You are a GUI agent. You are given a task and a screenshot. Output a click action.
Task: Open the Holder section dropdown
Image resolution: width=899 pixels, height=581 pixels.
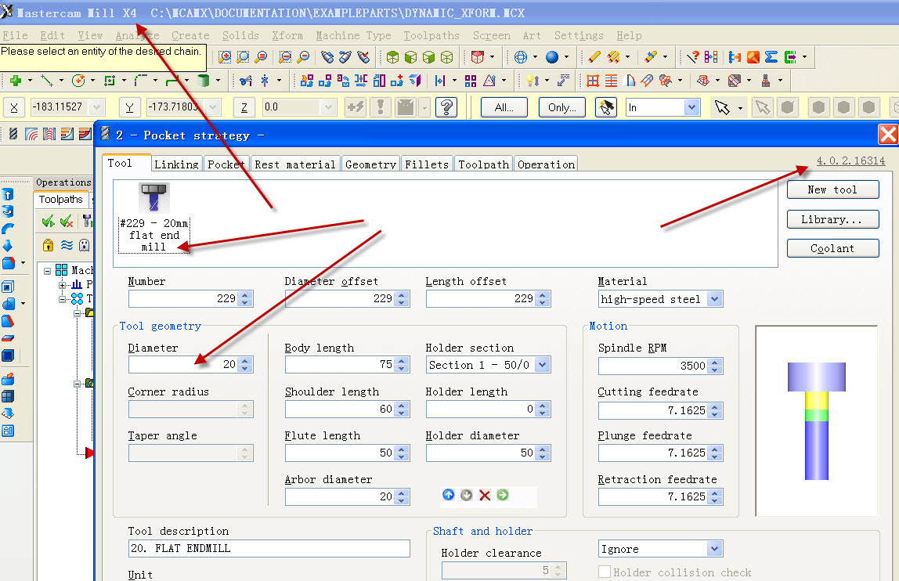pos(543,365)
